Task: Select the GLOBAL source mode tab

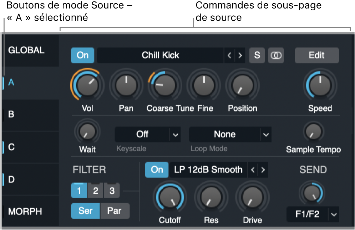Action: (x=31, y=51)
